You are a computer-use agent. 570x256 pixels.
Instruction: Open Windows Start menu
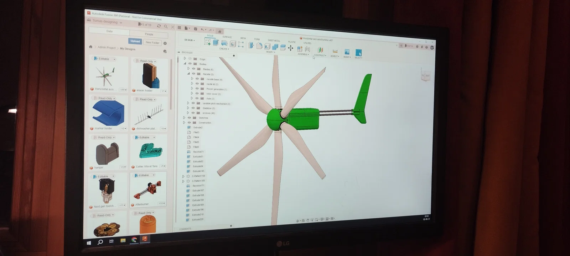(89, 242)
